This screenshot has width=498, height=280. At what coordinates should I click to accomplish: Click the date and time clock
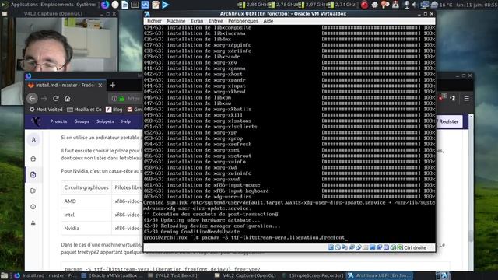477,5
